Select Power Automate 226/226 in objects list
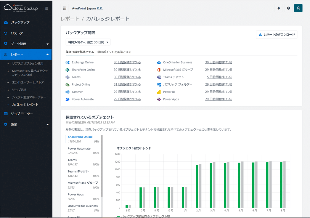The image size is (310, 218). click(x=83, y=150)
